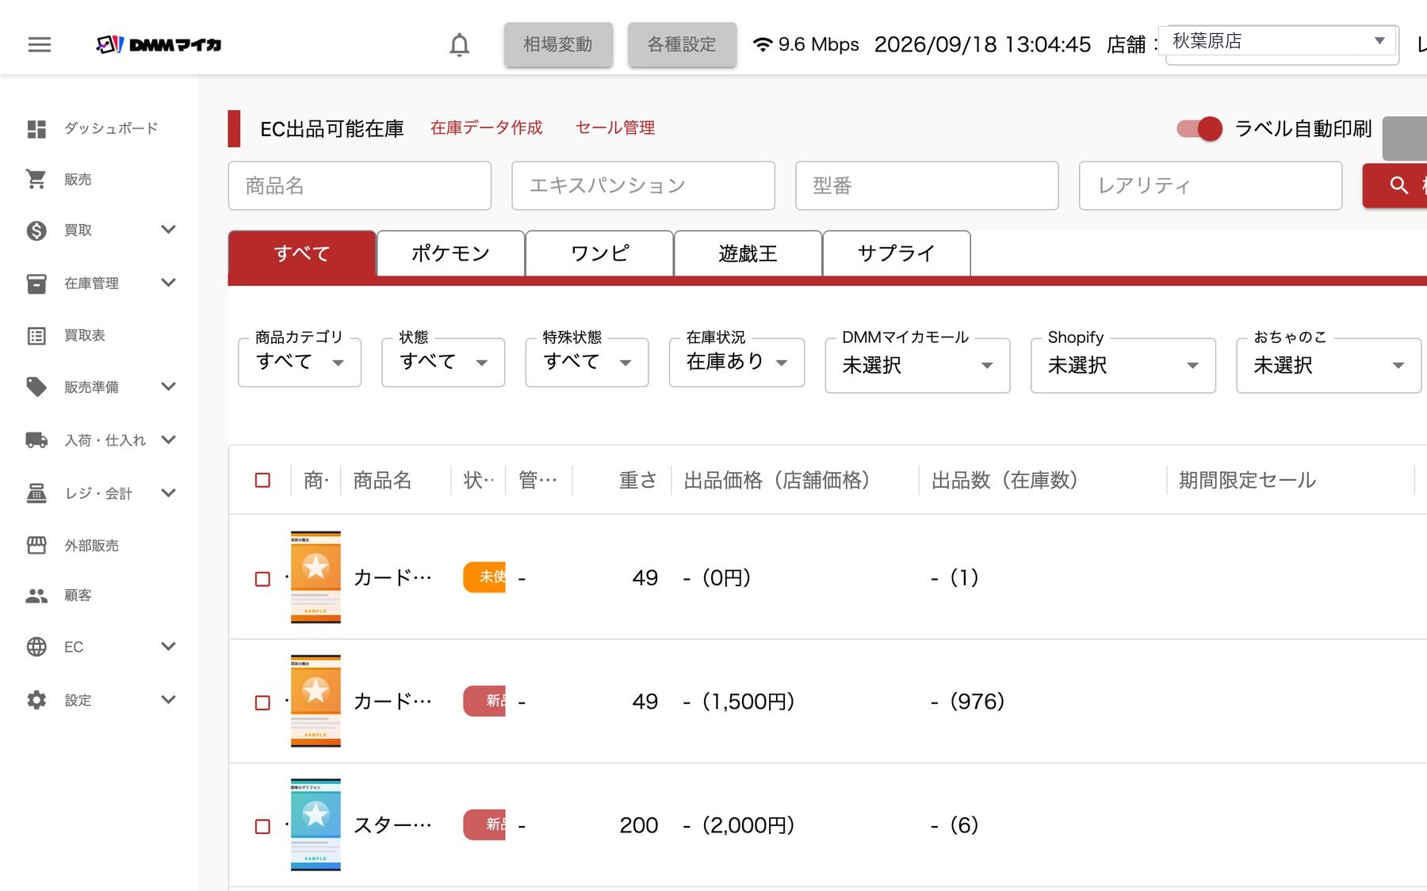The height and width of the screenshot is (891, 1427).
Task: Click 各種設定 button
Action: click(682, 44)
